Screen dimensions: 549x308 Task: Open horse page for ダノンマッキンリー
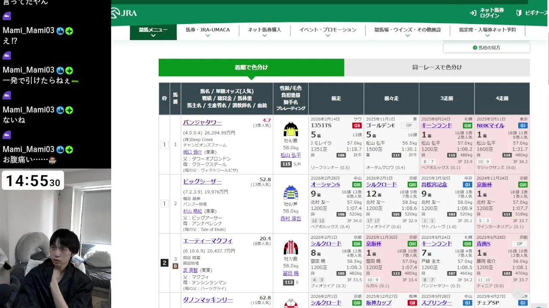pyautogui.click(x=208, y=300)
